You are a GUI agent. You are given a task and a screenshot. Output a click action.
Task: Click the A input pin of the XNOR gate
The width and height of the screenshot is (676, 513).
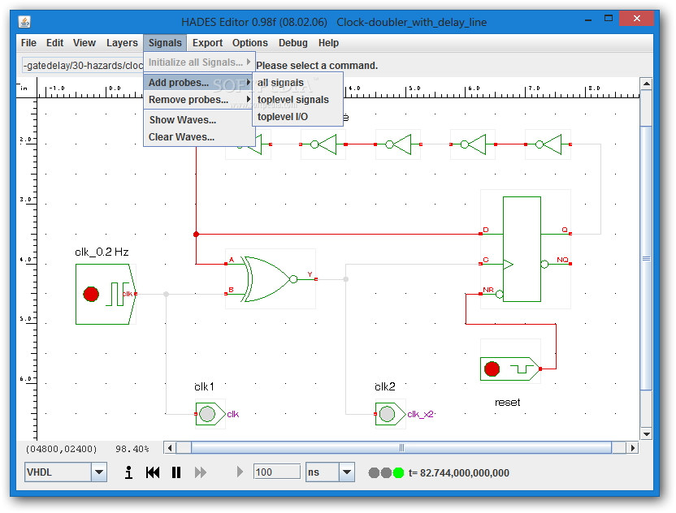point(226,264)
